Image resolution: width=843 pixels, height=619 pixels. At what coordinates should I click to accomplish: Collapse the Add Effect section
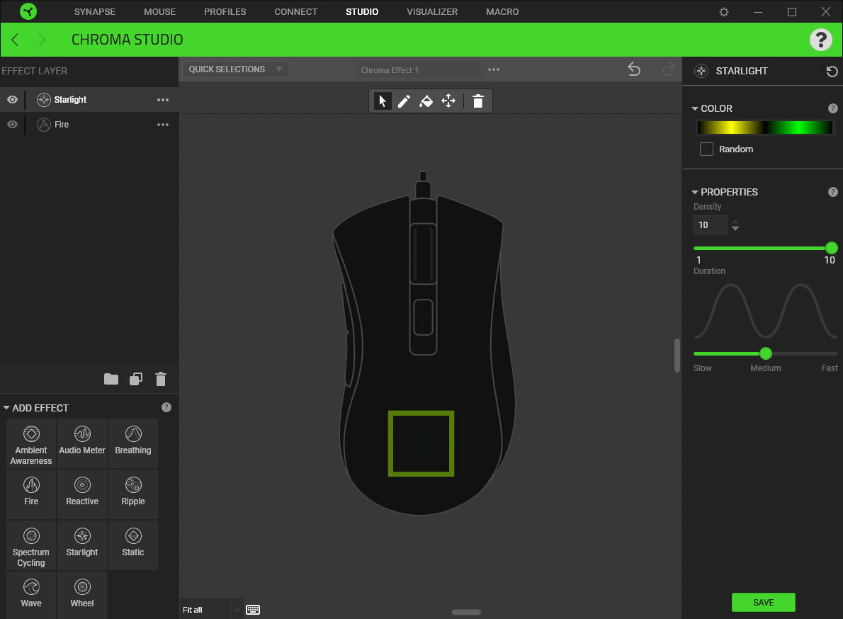(6, 408)
